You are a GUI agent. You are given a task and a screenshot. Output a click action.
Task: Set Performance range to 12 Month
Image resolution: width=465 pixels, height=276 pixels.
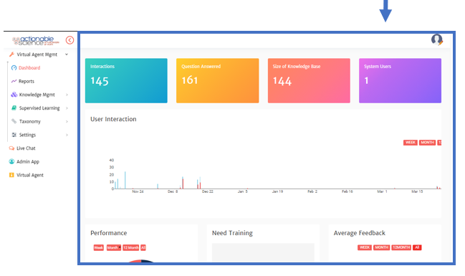131,247
